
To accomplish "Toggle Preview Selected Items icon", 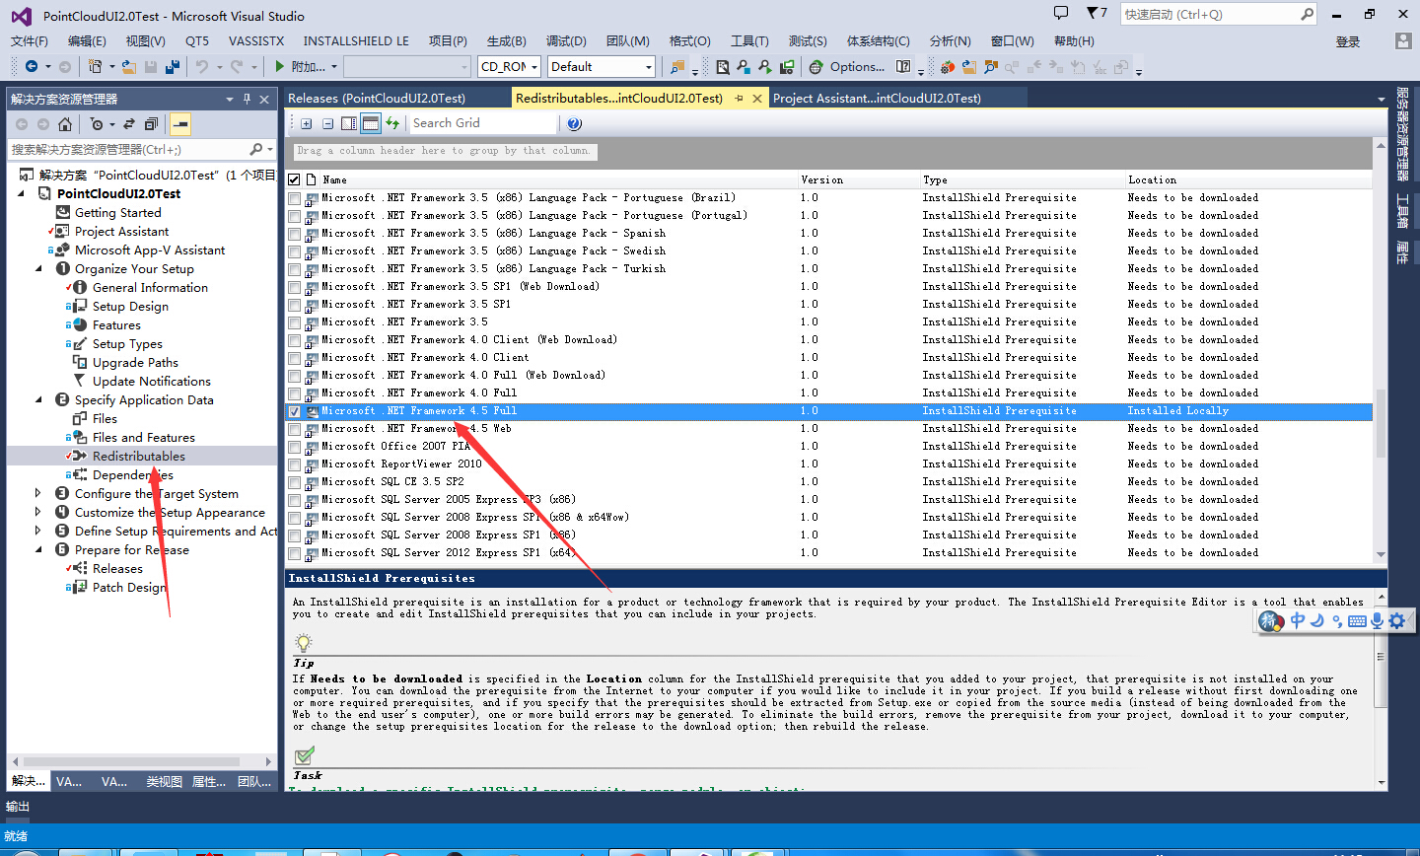I will coord(179,124).
